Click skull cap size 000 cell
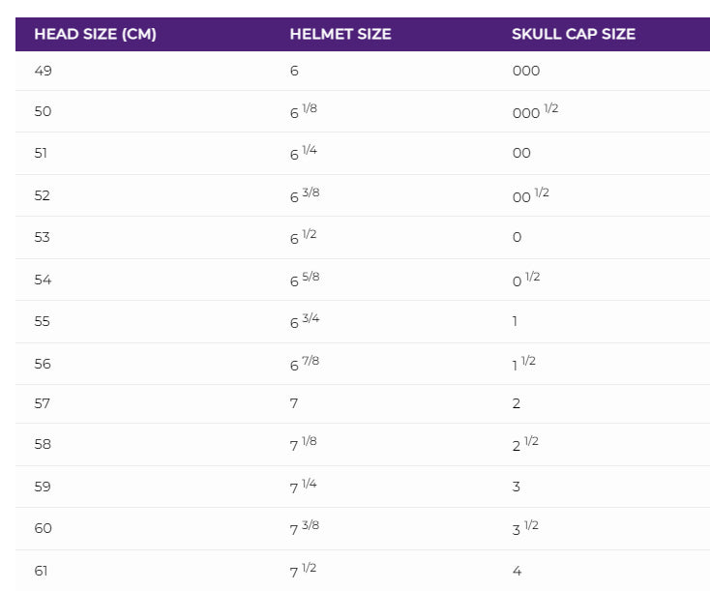Screen dimensions: 710x591 pyautogui.click(x=526, y=71)
